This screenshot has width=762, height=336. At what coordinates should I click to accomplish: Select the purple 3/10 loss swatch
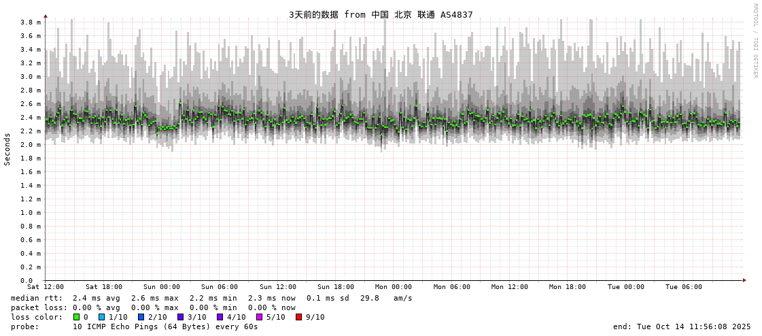tap(181, 317)
